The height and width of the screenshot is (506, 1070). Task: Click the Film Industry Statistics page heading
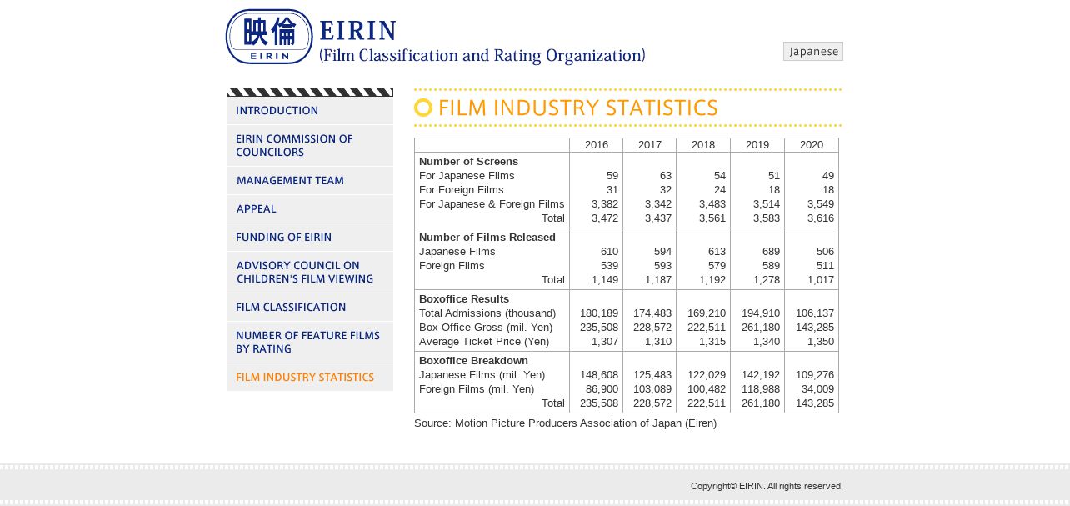coord(578,108)
